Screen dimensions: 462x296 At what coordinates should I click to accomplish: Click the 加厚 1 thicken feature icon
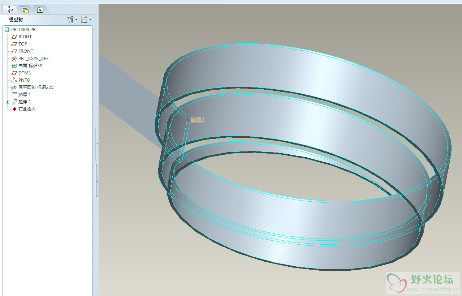point(14,95)
